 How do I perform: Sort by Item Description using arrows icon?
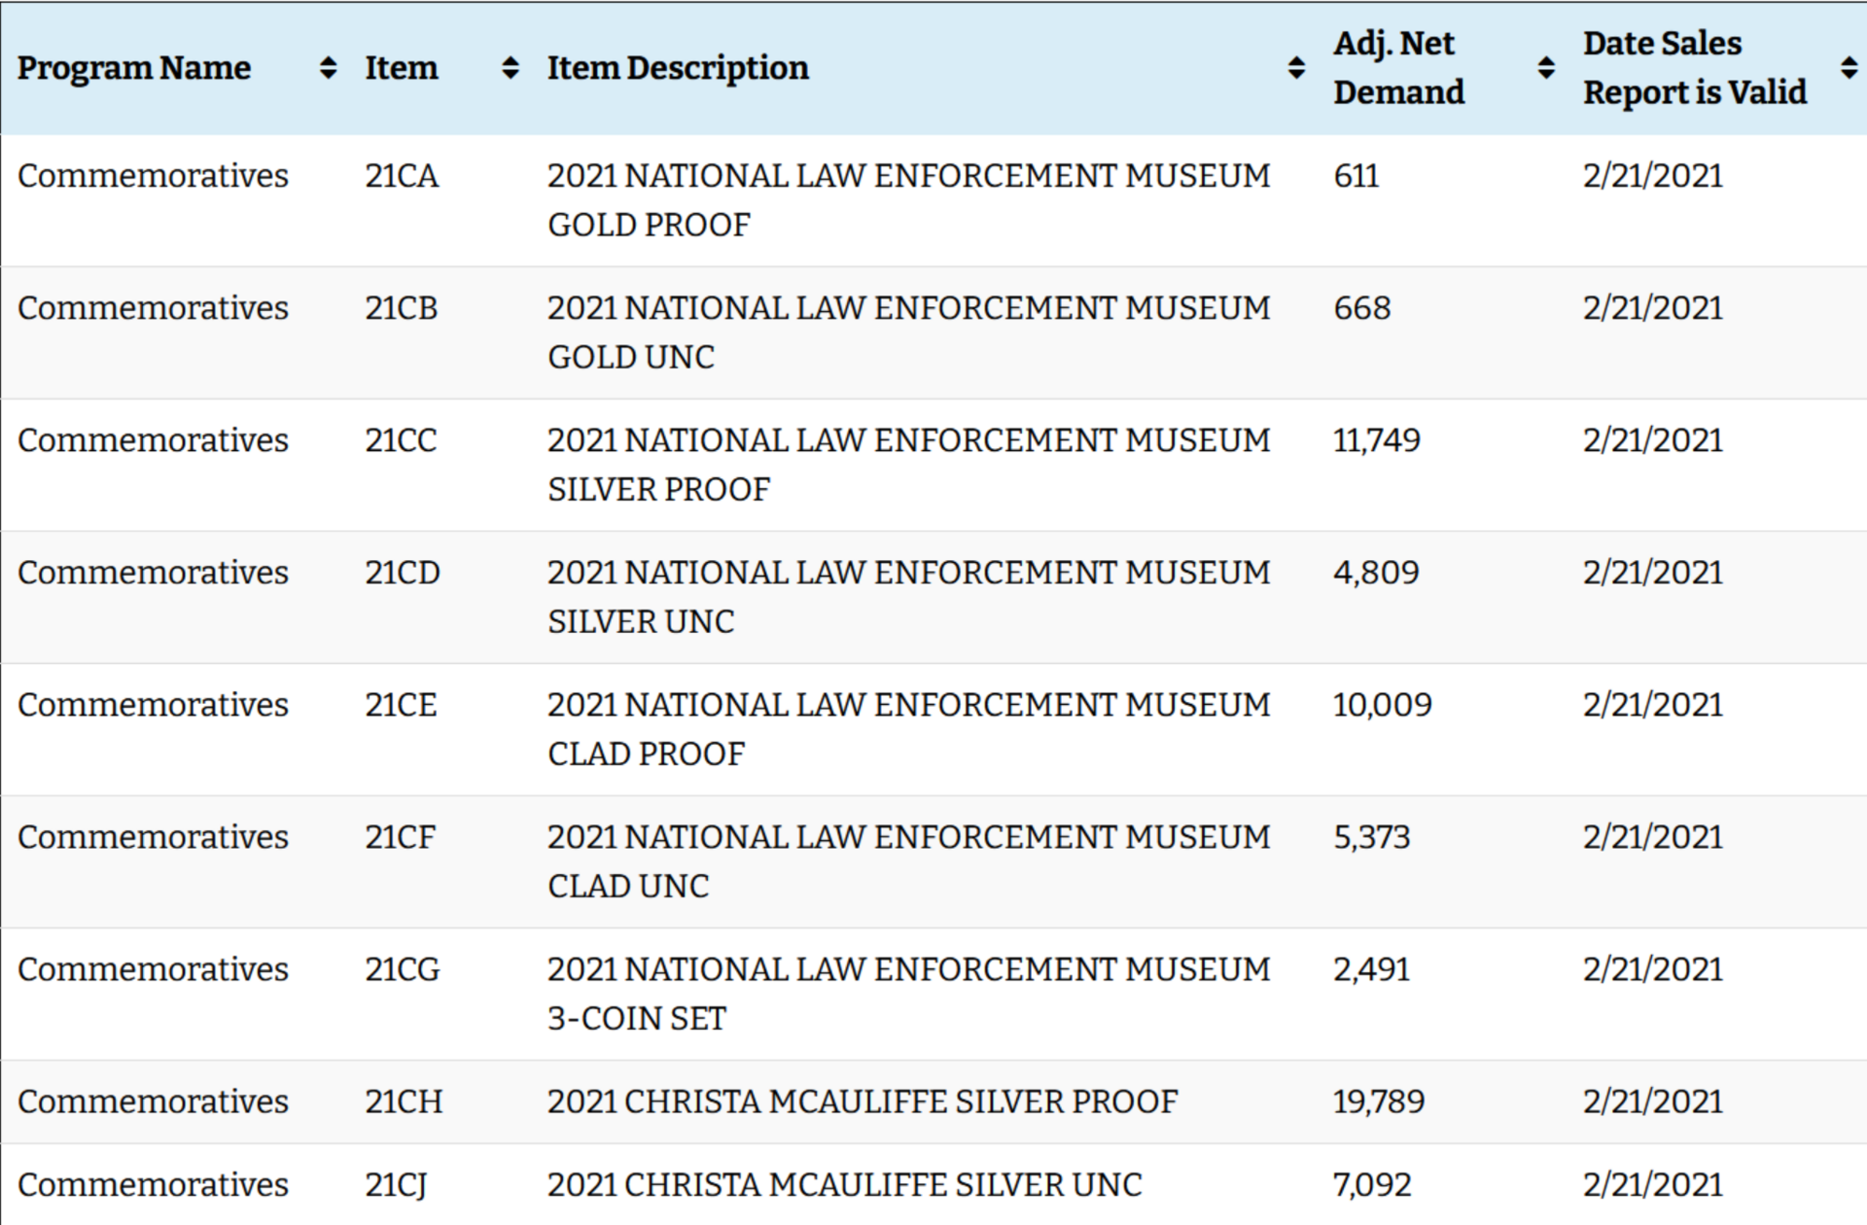click(x=1295, y=68)
